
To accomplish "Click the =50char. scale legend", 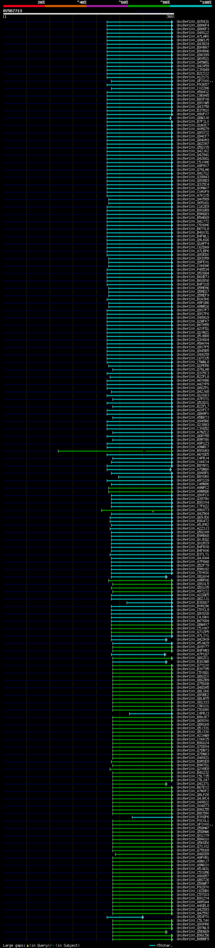I will click(x=161, y=945).
